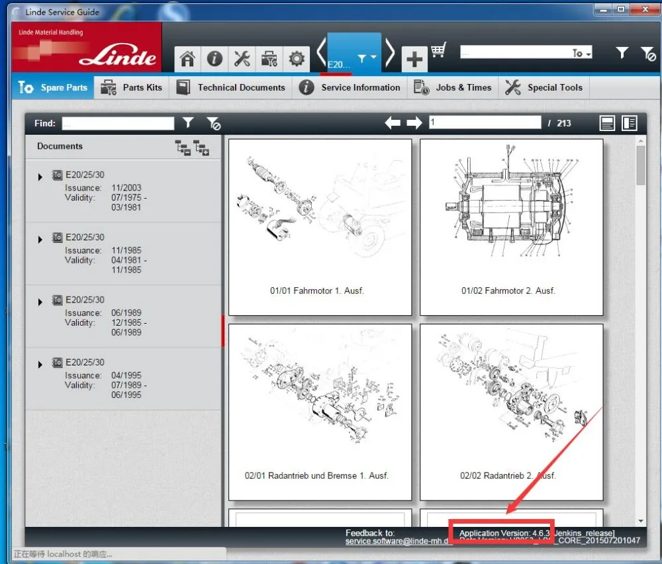Go to next truck tab with right chevron

tap(390, 53)
